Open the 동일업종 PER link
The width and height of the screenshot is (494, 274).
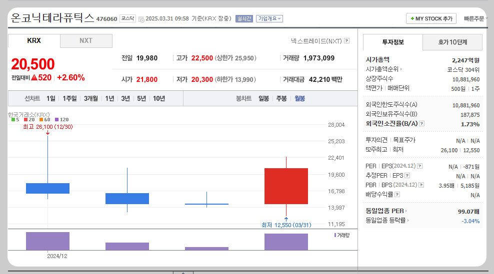coord(386,211)
